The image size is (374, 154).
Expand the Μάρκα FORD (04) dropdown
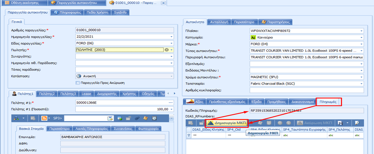click(x=362, y=44)
